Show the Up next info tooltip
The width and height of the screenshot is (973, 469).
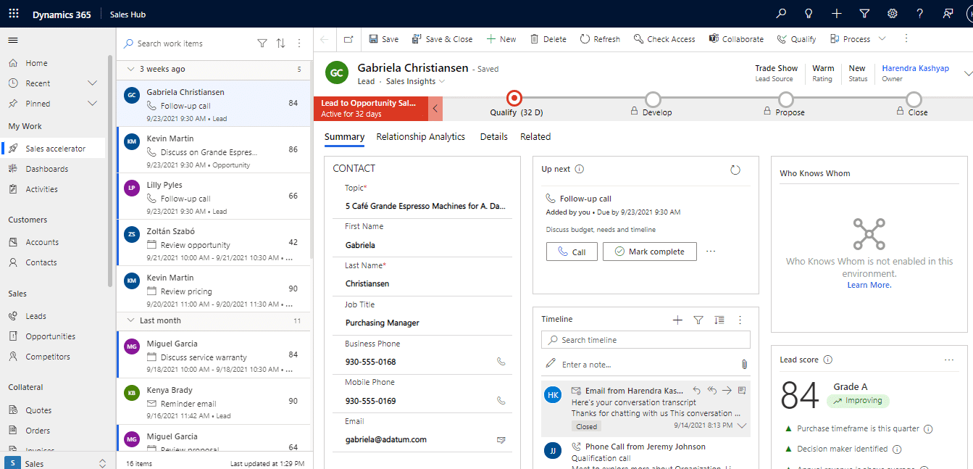point(580,170)
